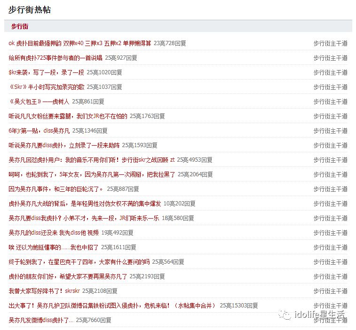Click reply count '25亮564回复'
Image resolution: width=356 pixels, height=330 pixels.
(168, 262)
